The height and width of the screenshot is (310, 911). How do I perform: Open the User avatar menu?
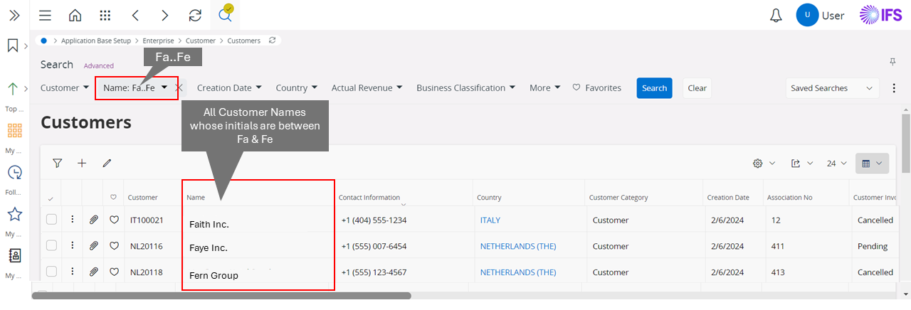click(807, 15)
